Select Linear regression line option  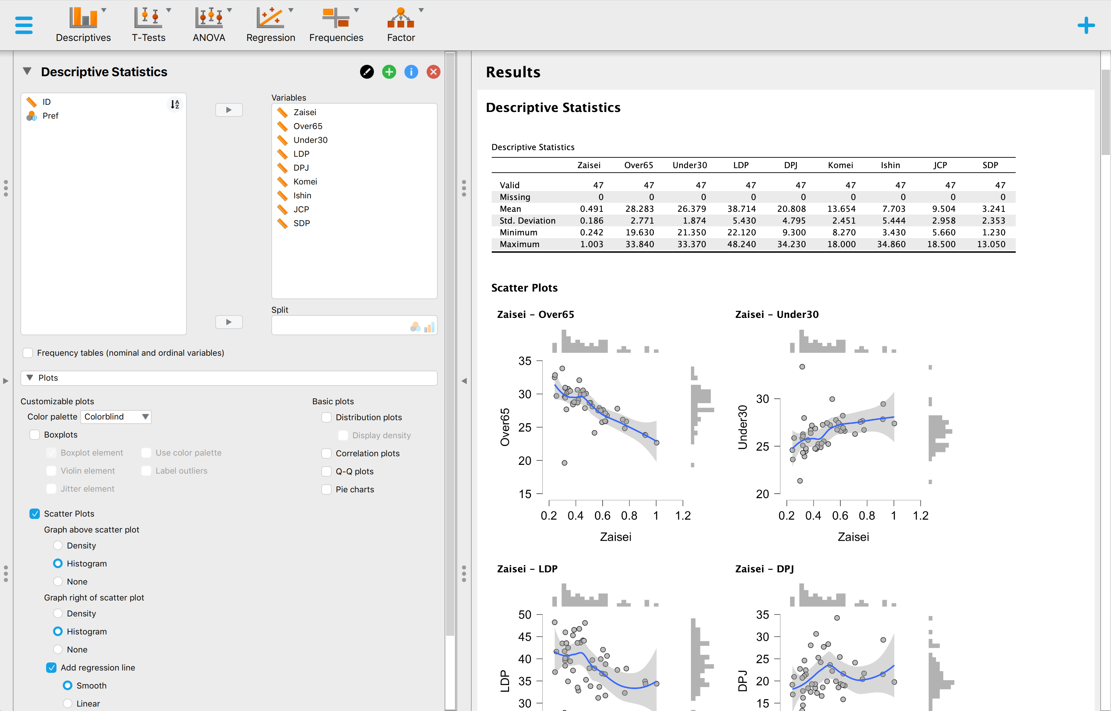tap(67, 703)
